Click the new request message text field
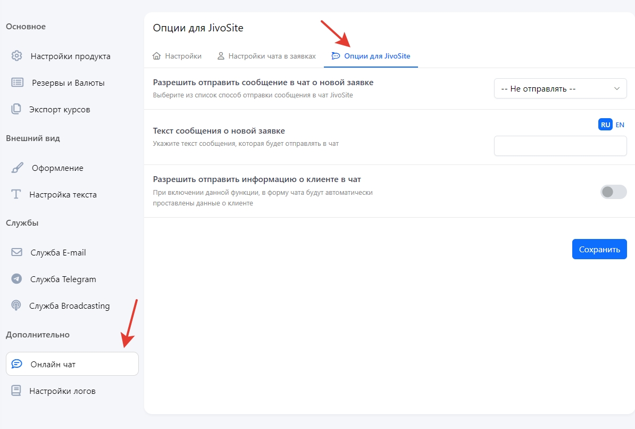The image size is (635, 429). (560, 146)
